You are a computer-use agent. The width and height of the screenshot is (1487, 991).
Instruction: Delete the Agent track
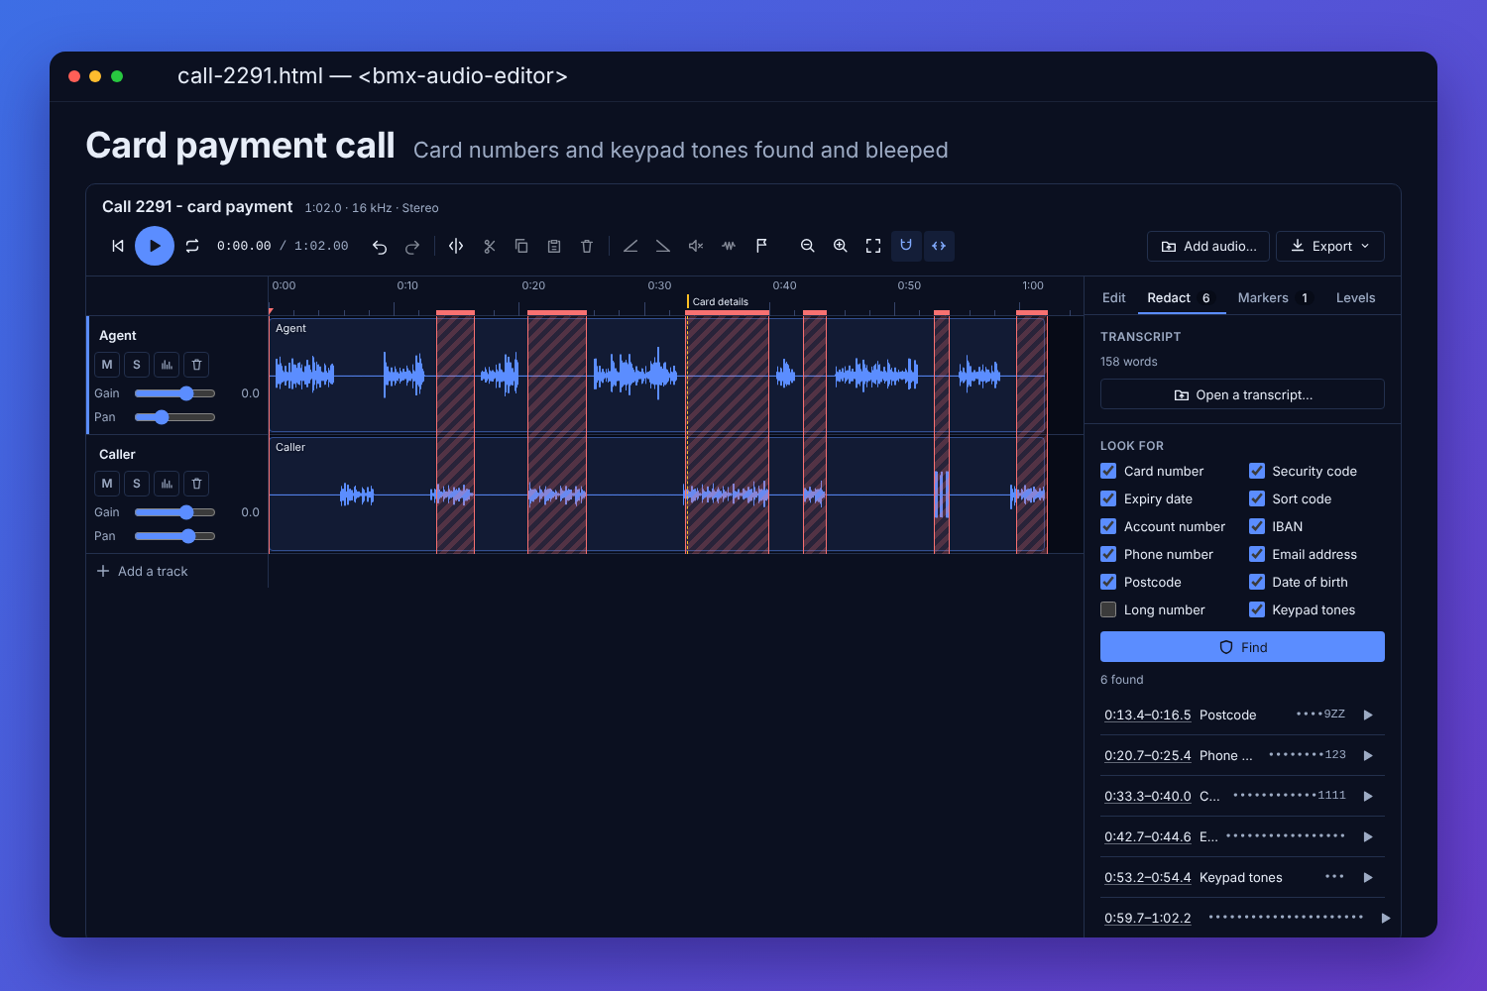(196, 365)
